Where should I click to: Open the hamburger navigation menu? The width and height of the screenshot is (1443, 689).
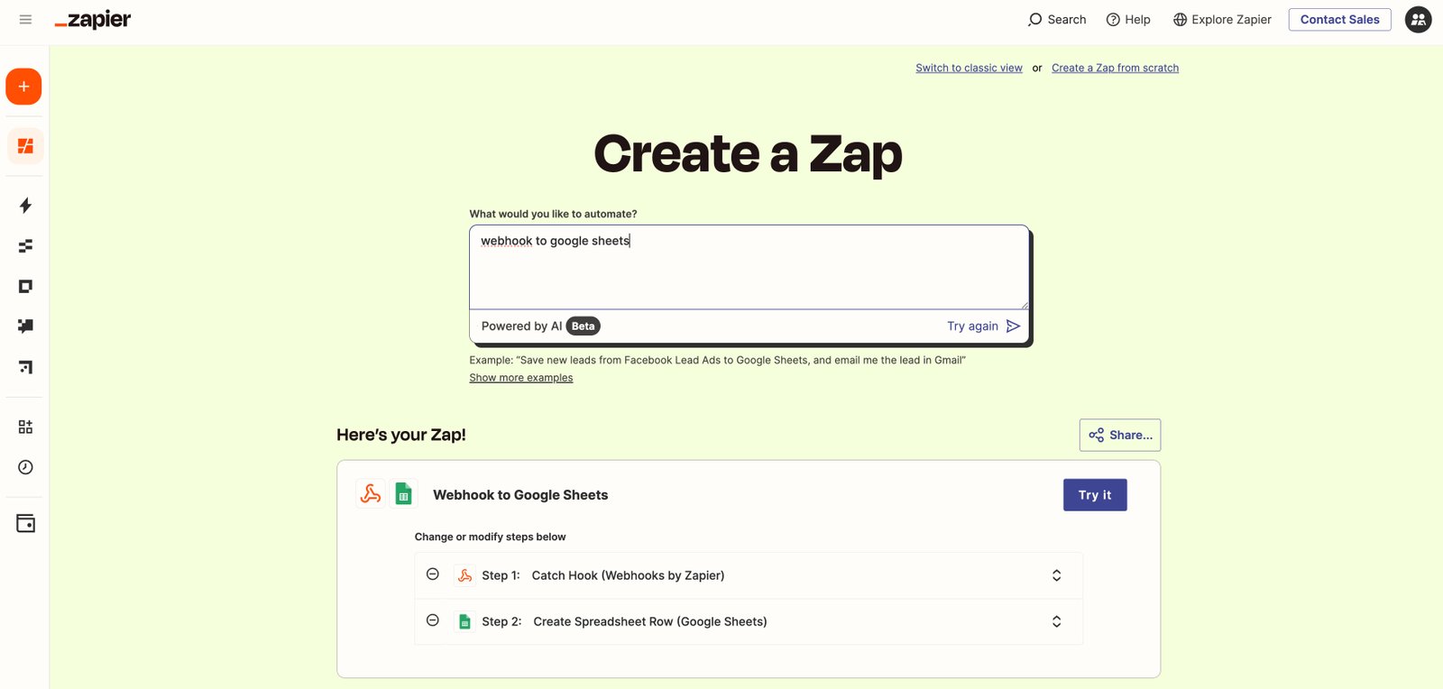(x=25, y=20)
